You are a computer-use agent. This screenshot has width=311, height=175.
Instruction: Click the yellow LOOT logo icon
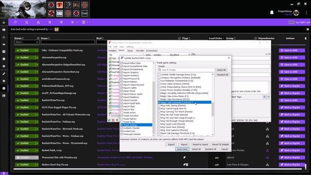(x=57, y=29)
